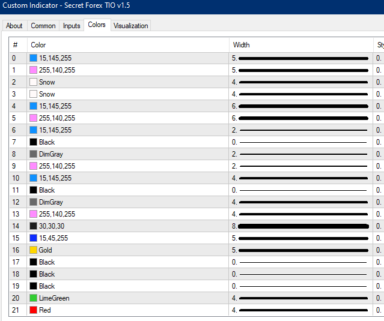This screenshot has width=384, height=321.
Task: Open the Inputs tab
Action: coord(72,26)
